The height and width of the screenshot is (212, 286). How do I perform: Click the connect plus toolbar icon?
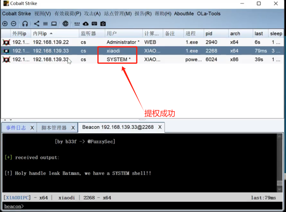[5, 24]
